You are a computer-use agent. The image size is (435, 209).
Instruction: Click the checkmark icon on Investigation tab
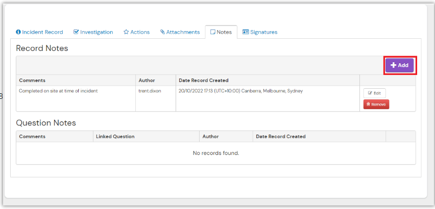(76, 32)
